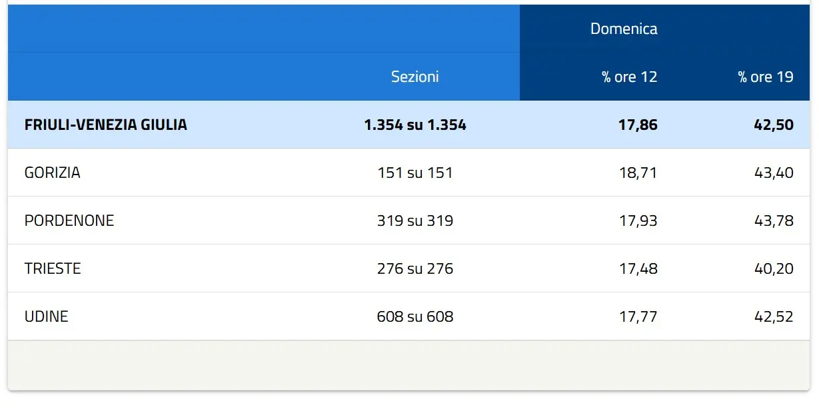Click the empty gray table footer area
819x409 pixels.
coord(409,365)
